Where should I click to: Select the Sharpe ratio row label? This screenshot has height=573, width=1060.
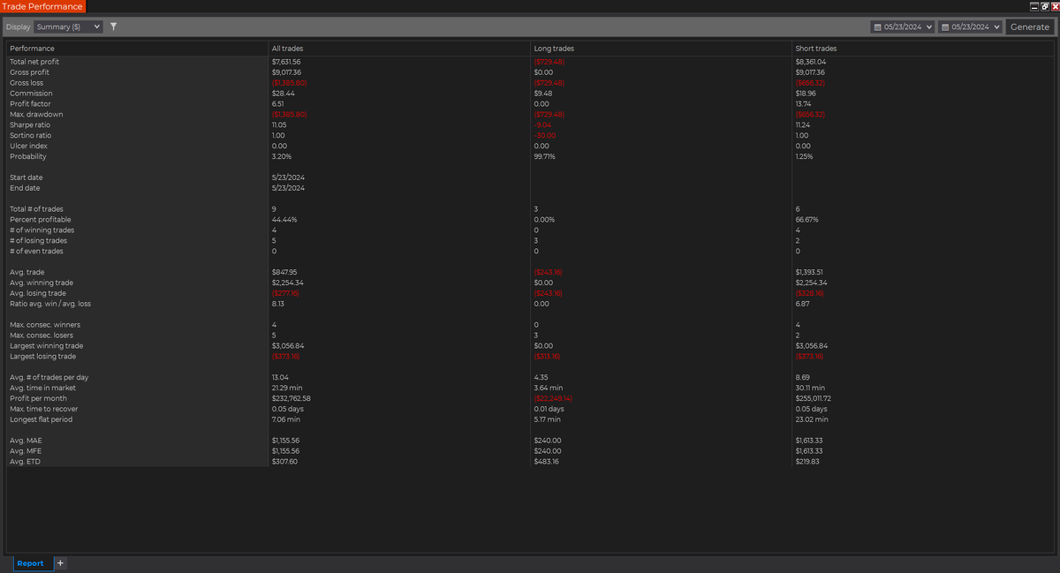pyautogui.click(x=30, y=125)
